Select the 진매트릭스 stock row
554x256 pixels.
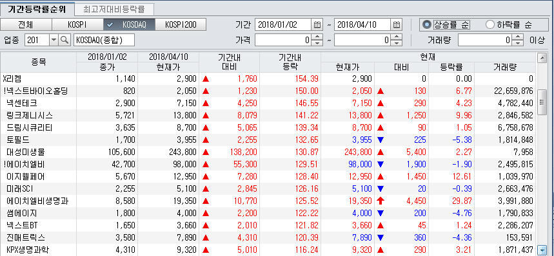point(268,238)
